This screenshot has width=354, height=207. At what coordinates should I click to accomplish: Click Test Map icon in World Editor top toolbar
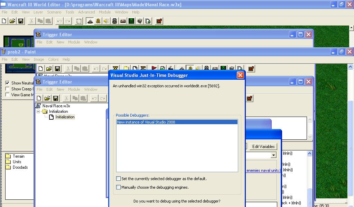tap(159, 21)
